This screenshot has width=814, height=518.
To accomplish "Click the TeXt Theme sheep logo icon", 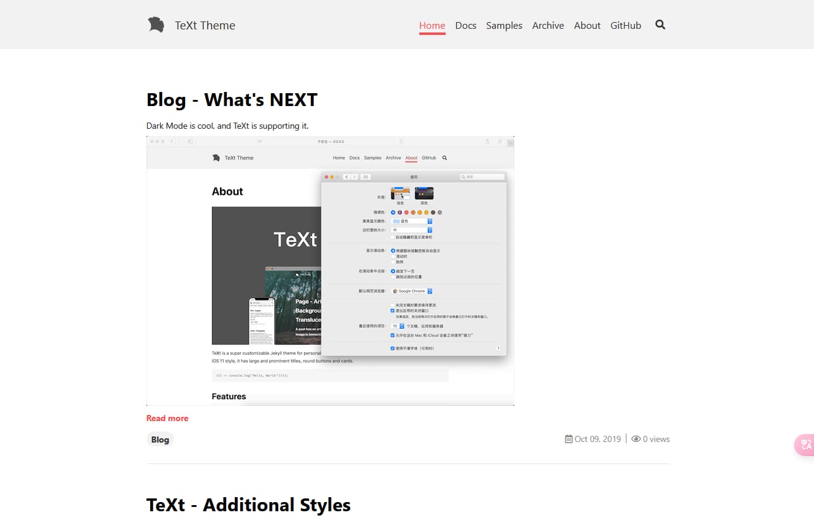I will tap(156, 25).
